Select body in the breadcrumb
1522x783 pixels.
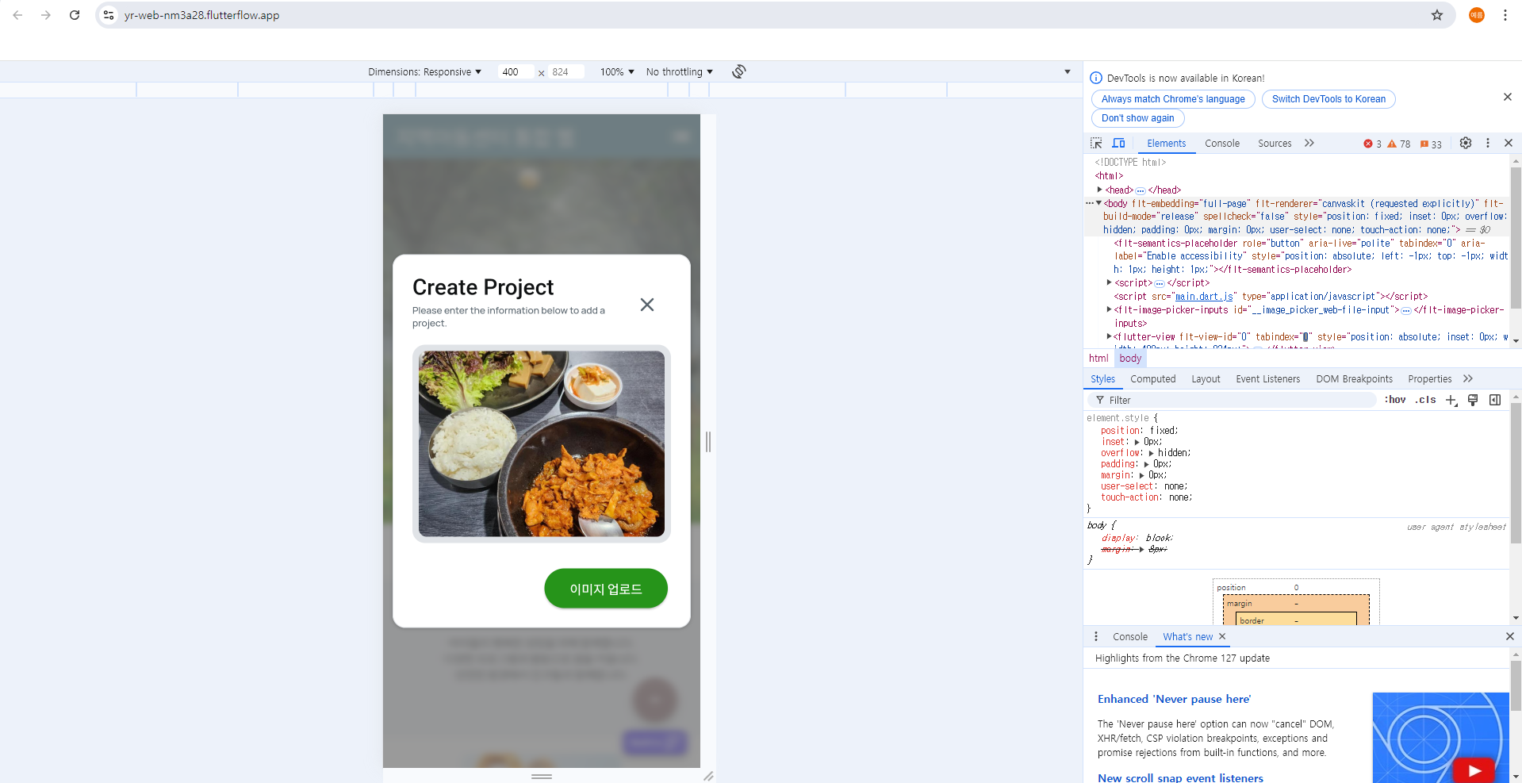pyautogui.click(x=1130, y=359)
